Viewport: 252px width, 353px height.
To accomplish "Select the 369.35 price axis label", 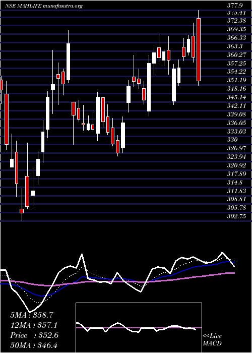I will tap(236, 29).
